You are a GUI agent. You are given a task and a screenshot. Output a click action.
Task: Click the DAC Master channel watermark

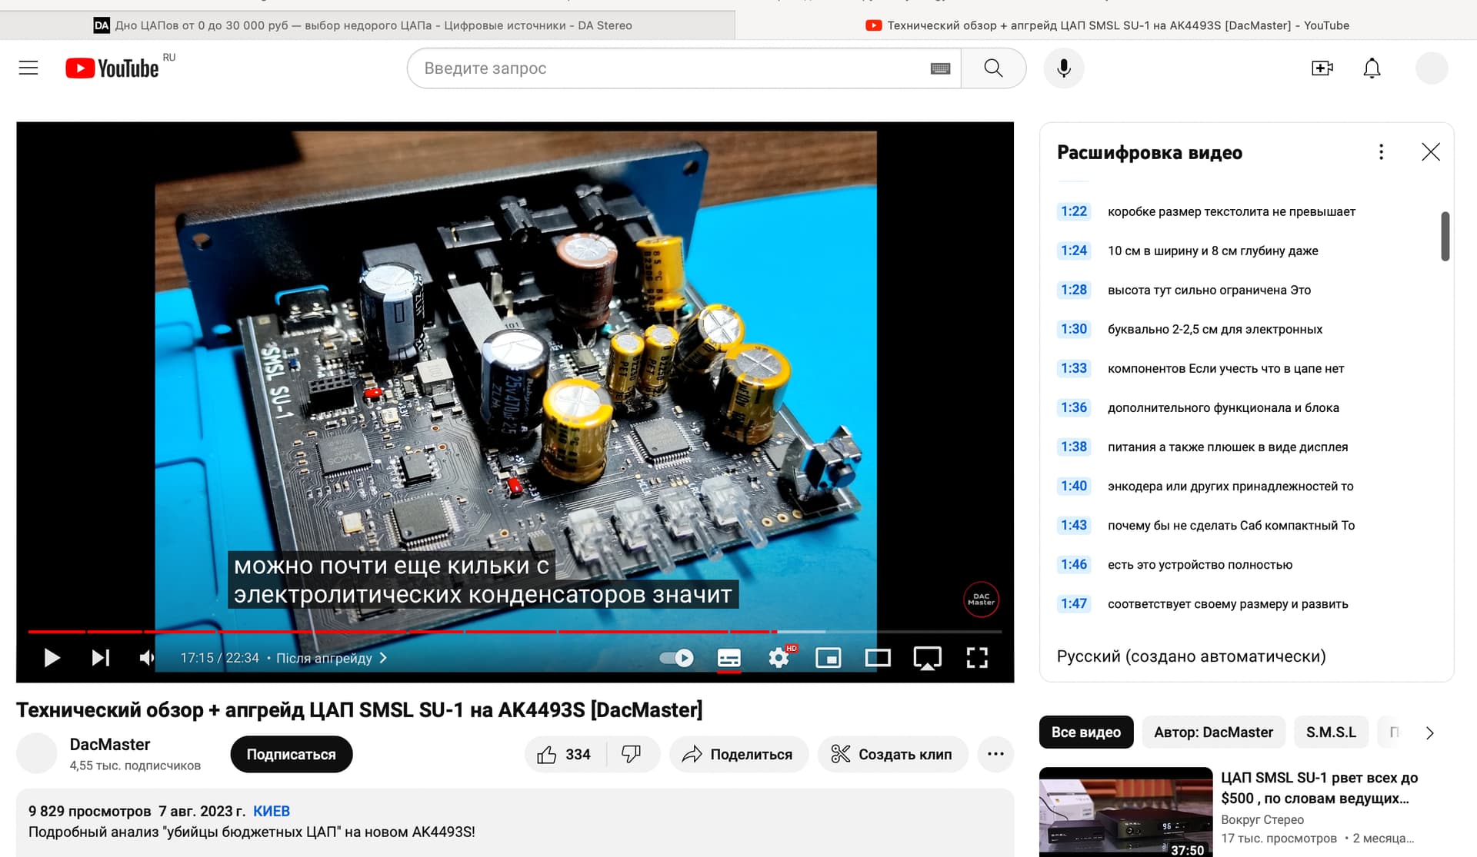[981, 600]
